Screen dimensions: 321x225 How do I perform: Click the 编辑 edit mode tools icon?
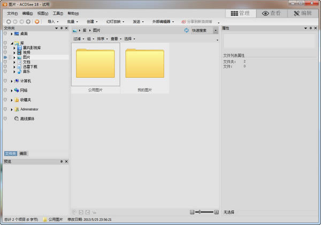(x=296, y=13)
